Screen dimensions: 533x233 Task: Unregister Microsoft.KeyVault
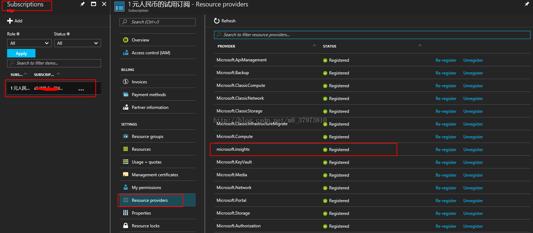473,162
